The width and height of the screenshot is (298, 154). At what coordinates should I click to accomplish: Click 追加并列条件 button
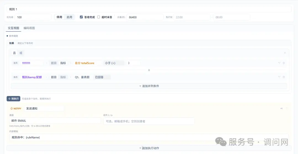point(149,86)
